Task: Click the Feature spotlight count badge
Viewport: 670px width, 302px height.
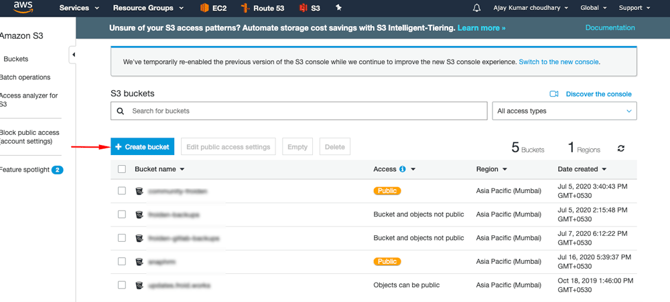Action: [x=57, y=170]
